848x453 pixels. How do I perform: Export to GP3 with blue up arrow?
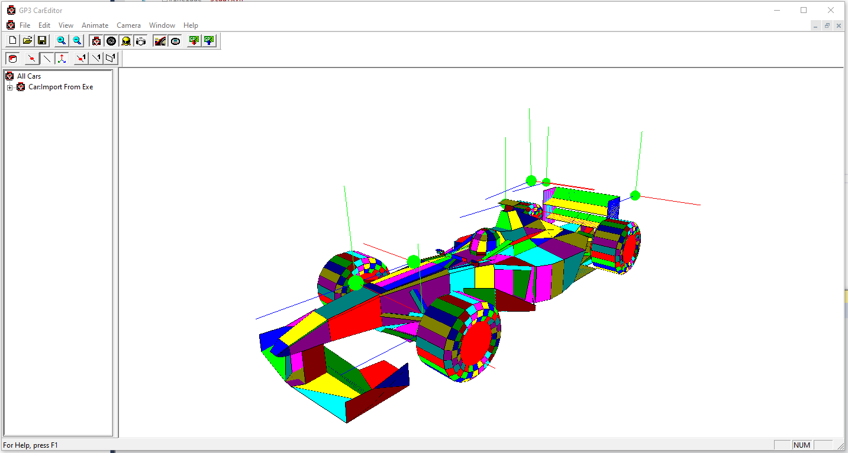pyautogui.click(x=209, y=40)
